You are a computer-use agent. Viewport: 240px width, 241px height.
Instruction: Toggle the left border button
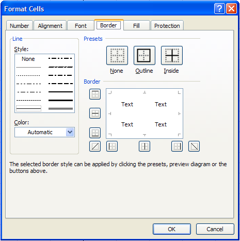(112, 146)
